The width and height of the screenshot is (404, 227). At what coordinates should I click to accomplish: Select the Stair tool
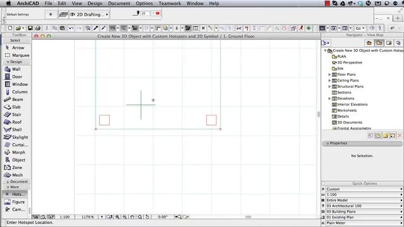click(16, 115)
